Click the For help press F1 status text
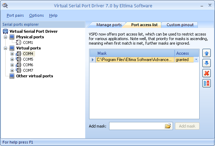Image resolution: width=215 pixels, height=146 pixels. coord(18,142)
